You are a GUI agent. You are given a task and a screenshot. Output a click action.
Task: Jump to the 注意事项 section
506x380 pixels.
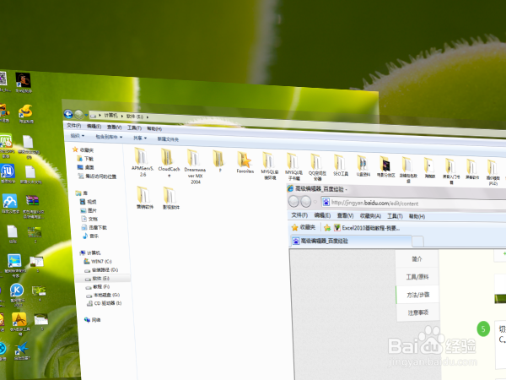click(417, 312)
